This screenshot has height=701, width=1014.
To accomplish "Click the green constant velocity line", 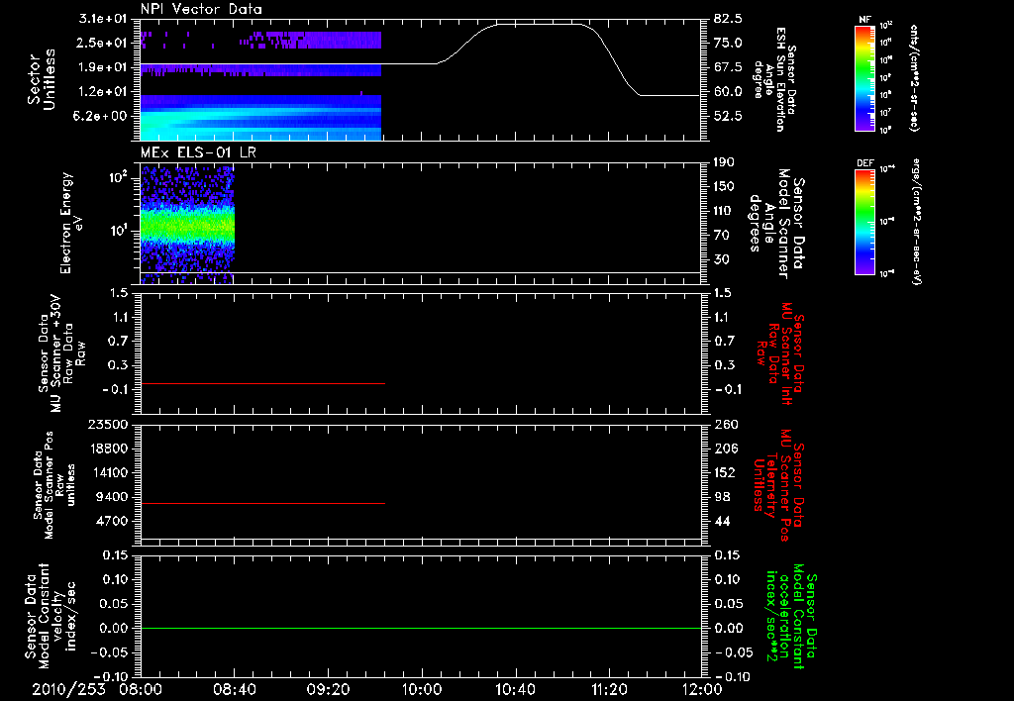I will [421, 628].
